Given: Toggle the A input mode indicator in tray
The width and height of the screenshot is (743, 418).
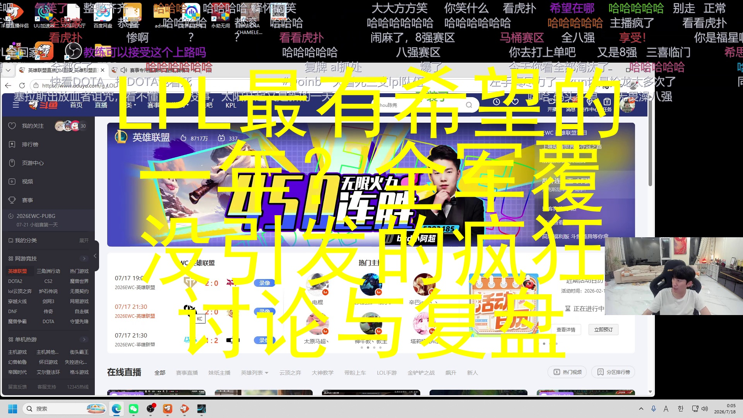Looking at the screenshot, I should point(666,409).
